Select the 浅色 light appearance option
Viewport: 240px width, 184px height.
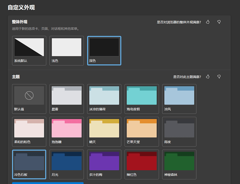pos(66,51)
